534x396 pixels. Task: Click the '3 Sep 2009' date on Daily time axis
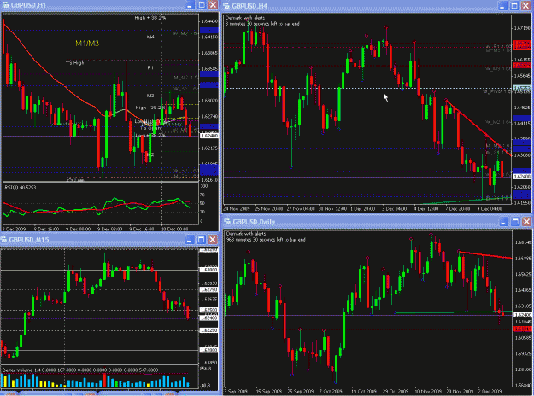pos(236,391)
